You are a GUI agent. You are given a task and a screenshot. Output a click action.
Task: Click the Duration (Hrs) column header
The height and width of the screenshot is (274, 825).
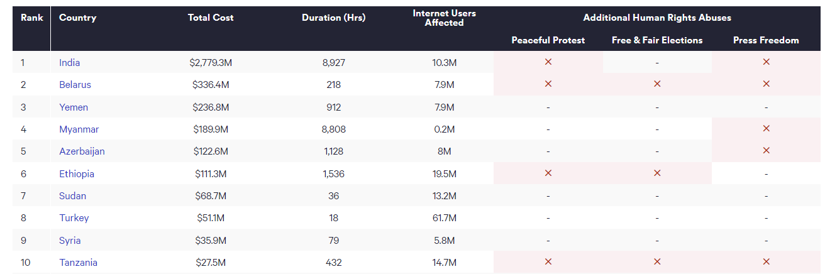click(333, 18)
